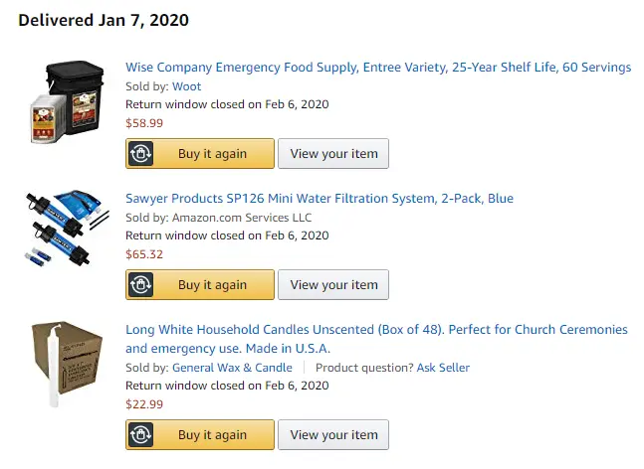
Task: Click the reorder icon for Sawyer water filter
Action: pos(142,285)
